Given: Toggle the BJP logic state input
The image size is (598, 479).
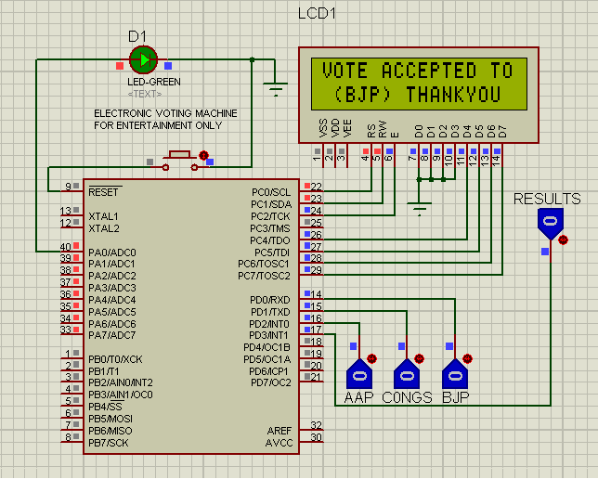Looking at the screenshot, I should pos(455,374).
